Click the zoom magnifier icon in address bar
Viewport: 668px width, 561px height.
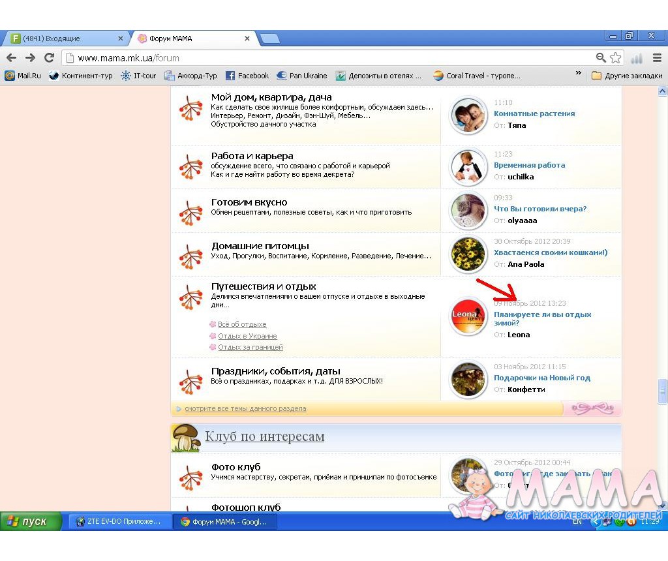(x=601, y=58)
